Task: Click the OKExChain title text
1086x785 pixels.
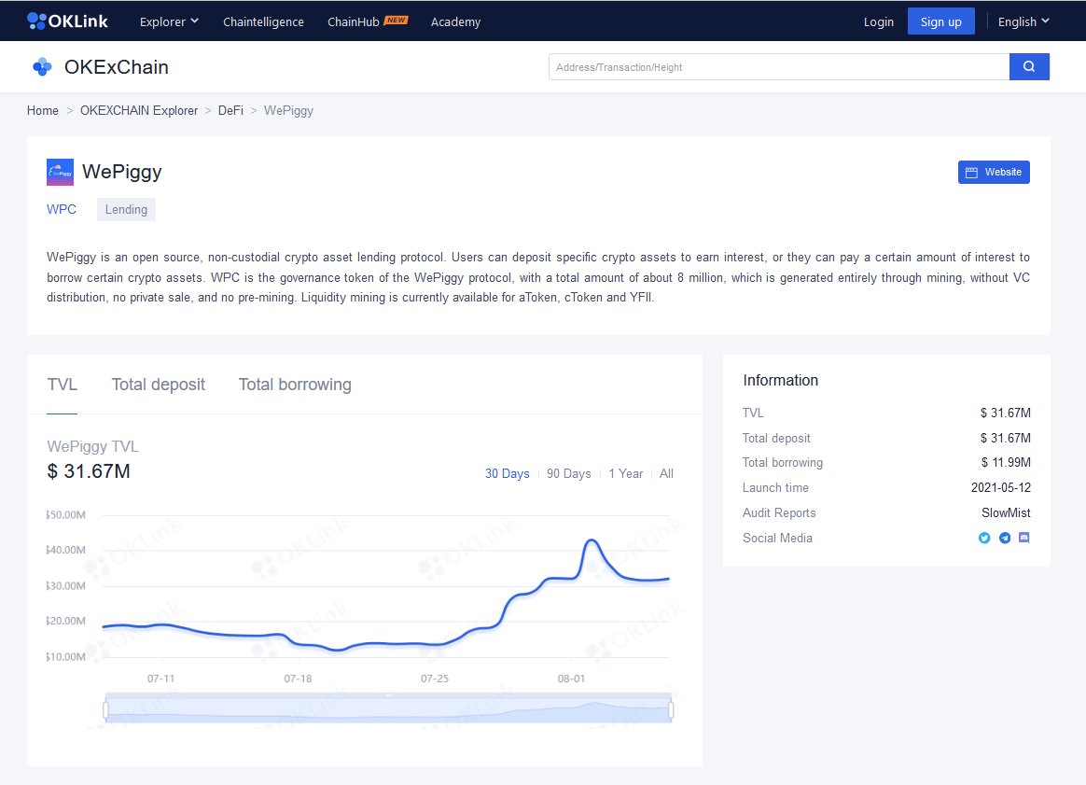Action: [x=117, y=67]
